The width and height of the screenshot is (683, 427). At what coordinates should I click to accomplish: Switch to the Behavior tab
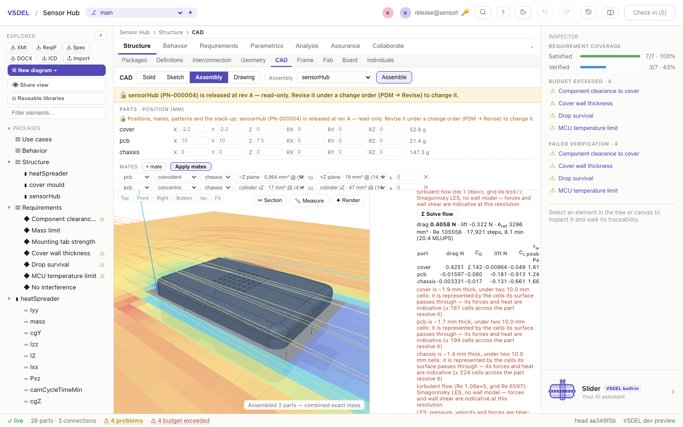coord(175,46)
